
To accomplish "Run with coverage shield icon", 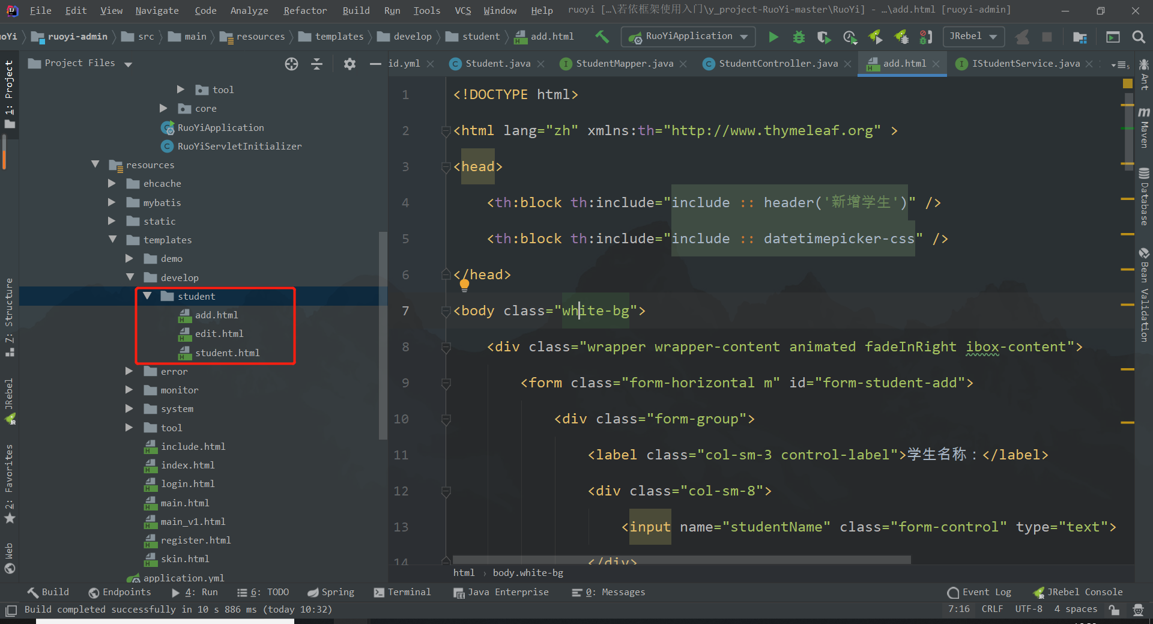I will click(x=824, y=37).
